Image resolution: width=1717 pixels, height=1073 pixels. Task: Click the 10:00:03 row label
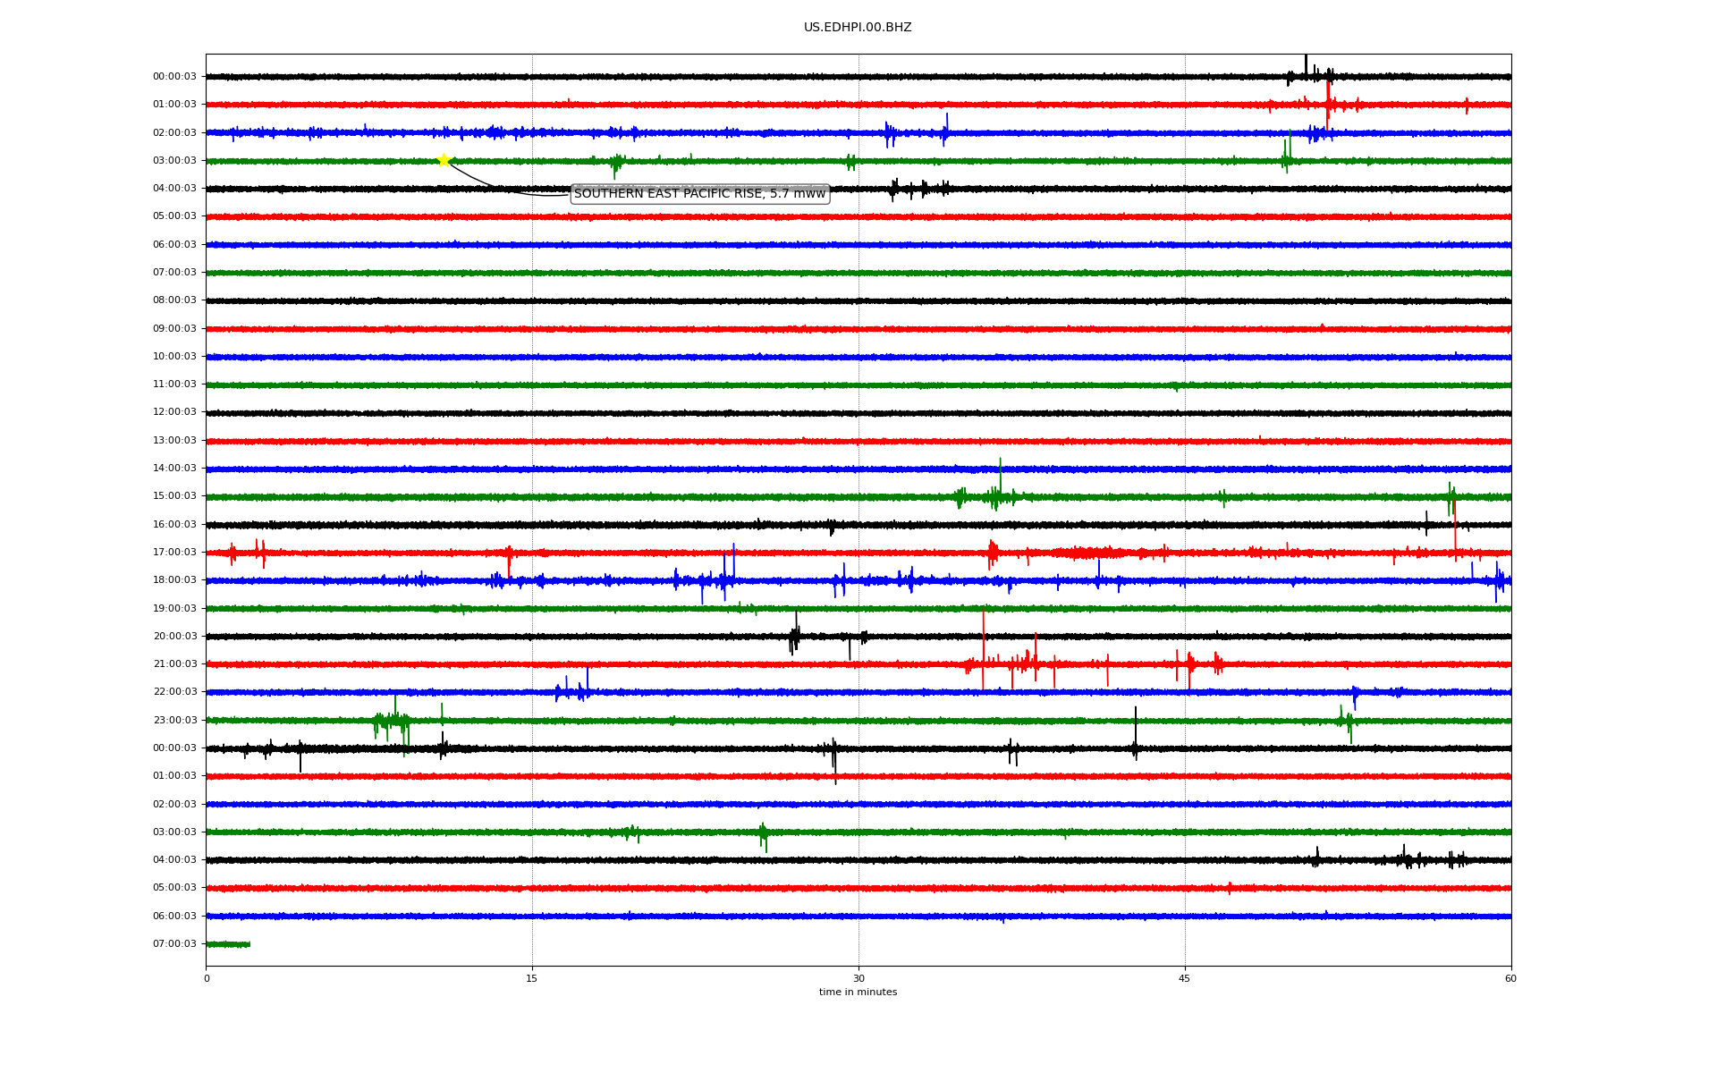[x=174, y=357]
